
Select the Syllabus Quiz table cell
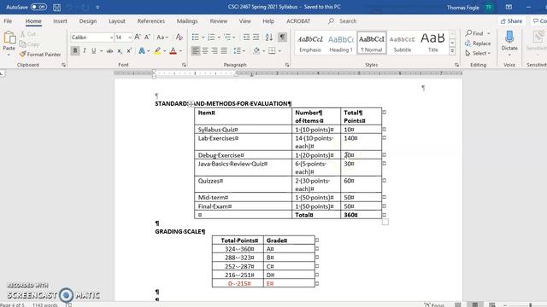[x=243, y=130]
